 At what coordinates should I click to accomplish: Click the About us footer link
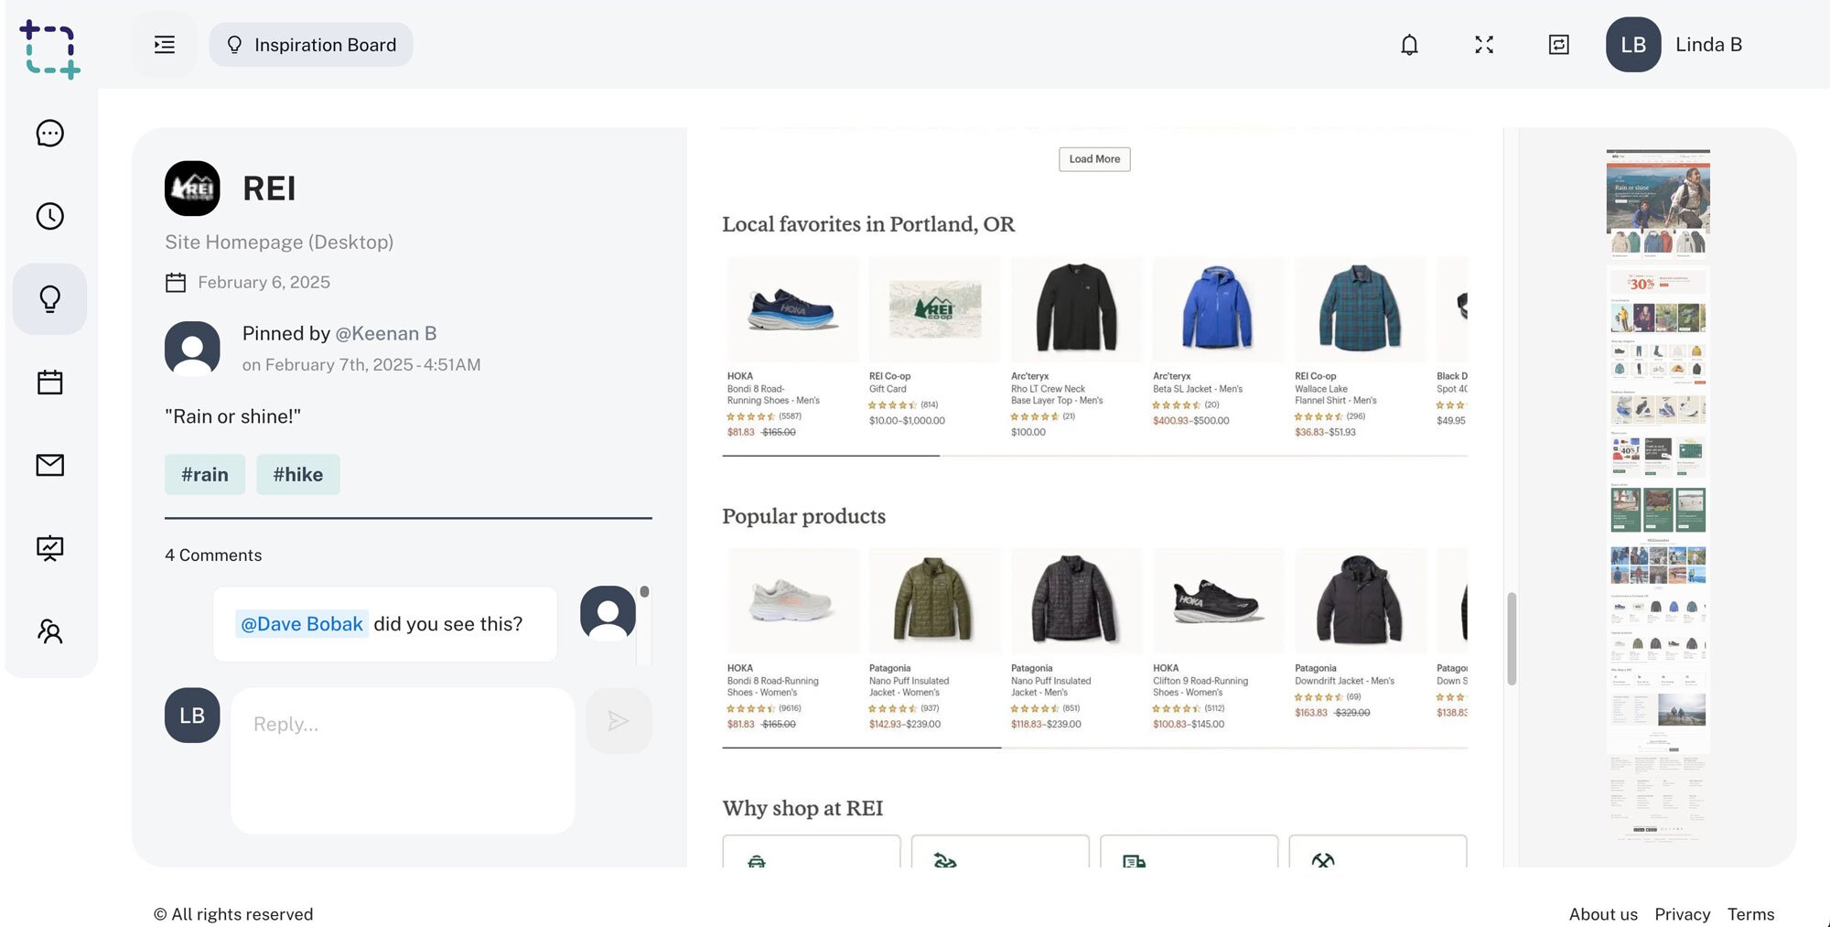tap(1603, 914)
